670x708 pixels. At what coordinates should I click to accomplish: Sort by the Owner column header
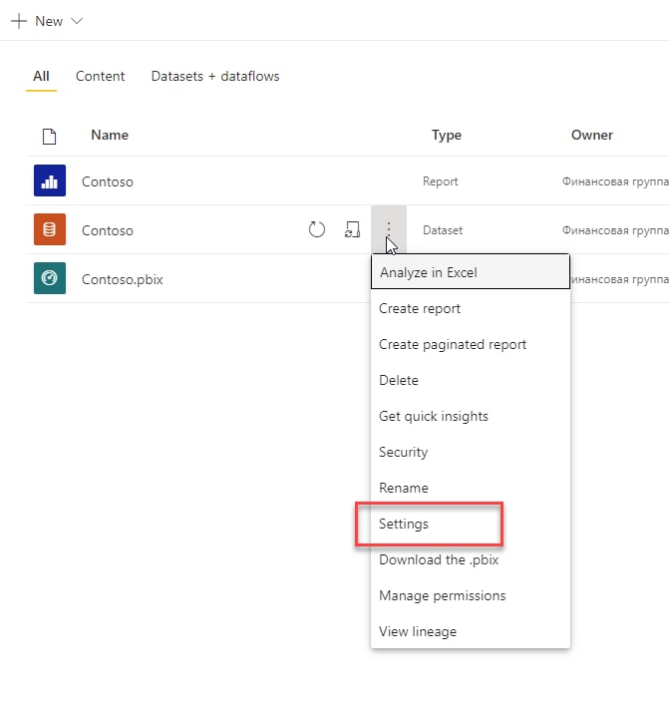[x=592, y=135]
